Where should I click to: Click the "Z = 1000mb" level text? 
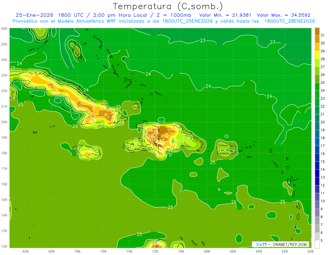(x=174, y=15)
